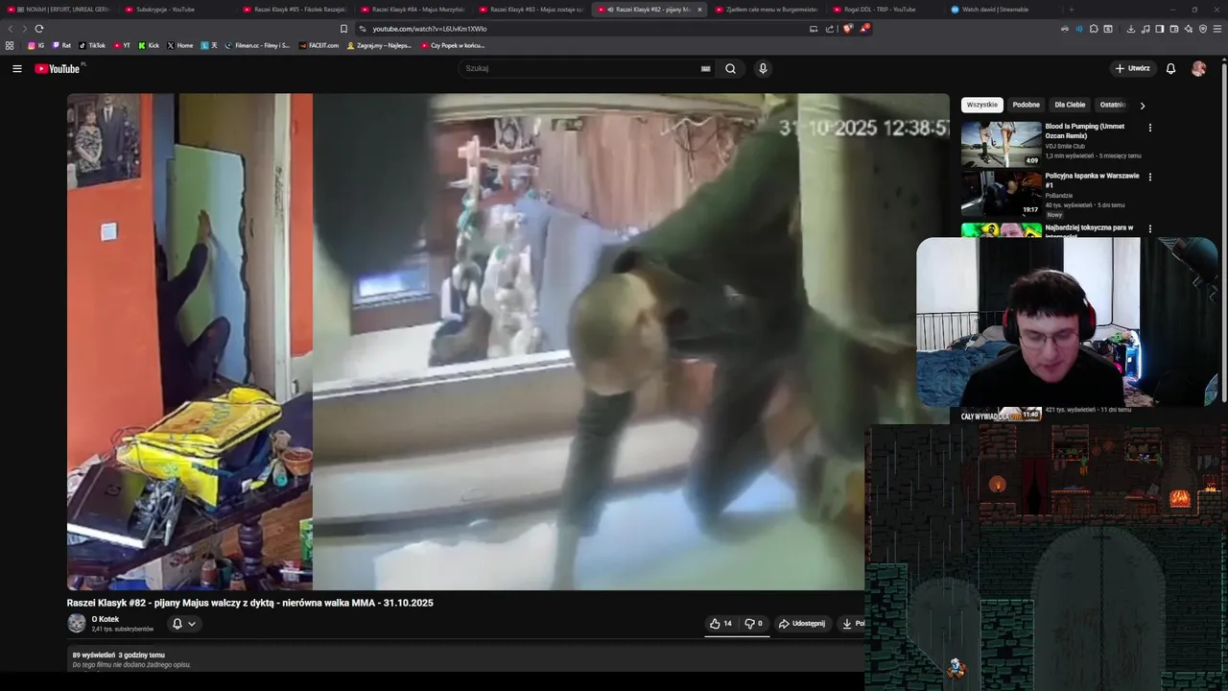Viewport: 1228px width, 691px height.
Task: Open Filman.cc bookmark
Action: [257, 45]
